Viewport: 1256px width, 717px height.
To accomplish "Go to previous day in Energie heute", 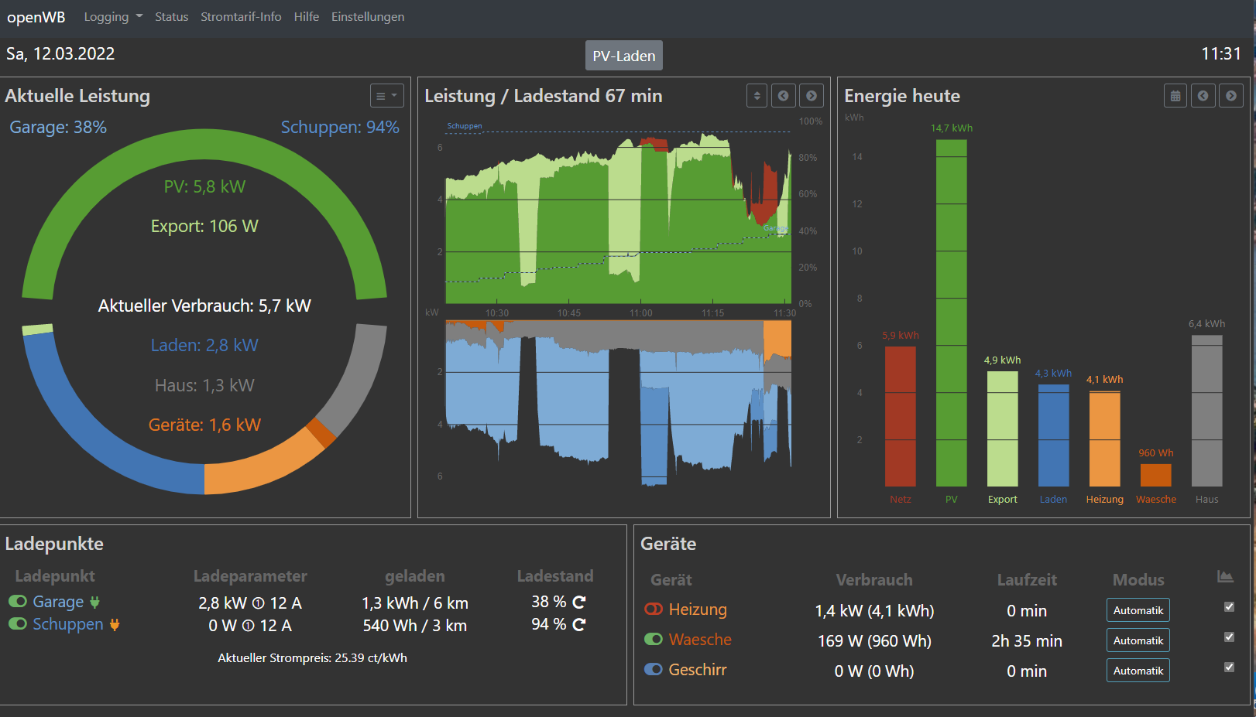I will point(1203,96).
